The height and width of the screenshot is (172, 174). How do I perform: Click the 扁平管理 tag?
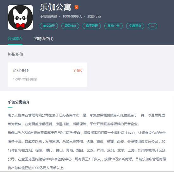pos(92,26)
